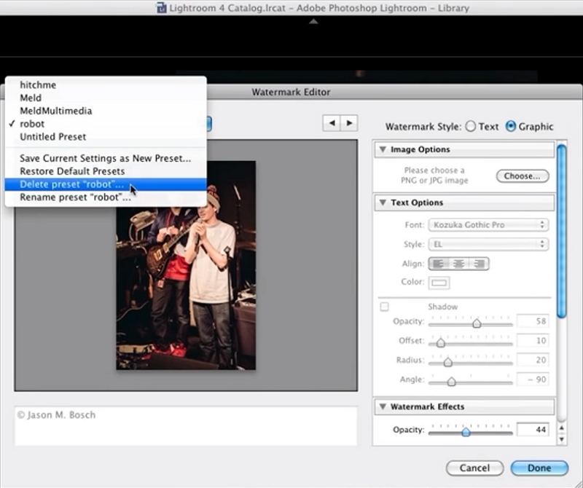
Task: Select Text watermark style
Action: [x=471, y=127]
